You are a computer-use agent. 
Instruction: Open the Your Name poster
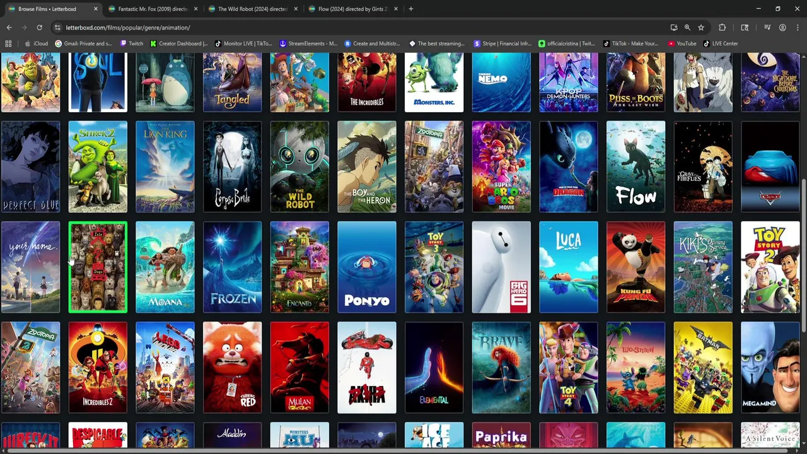30,267
